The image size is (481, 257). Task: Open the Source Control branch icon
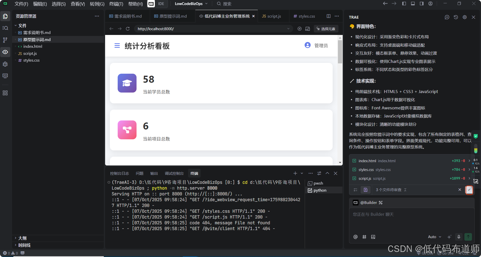coord(5,40)
